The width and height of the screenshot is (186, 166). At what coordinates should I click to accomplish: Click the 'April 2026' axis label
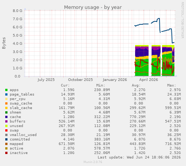click(x=149, y=80)
